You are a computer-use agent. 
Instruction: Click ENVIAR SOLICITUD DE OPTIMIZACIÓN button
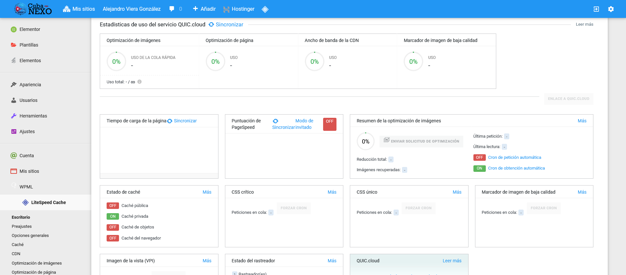421,141
